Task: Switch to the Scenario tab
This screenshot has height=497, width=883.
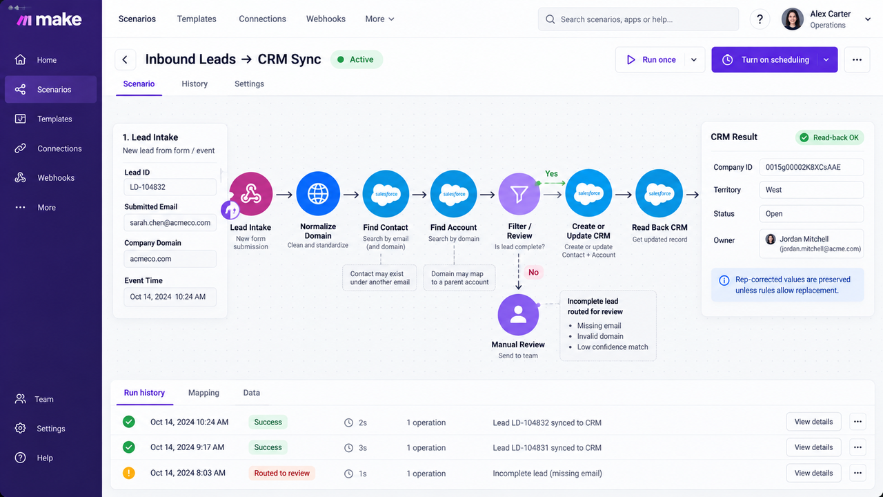Action: coord(139,84)
